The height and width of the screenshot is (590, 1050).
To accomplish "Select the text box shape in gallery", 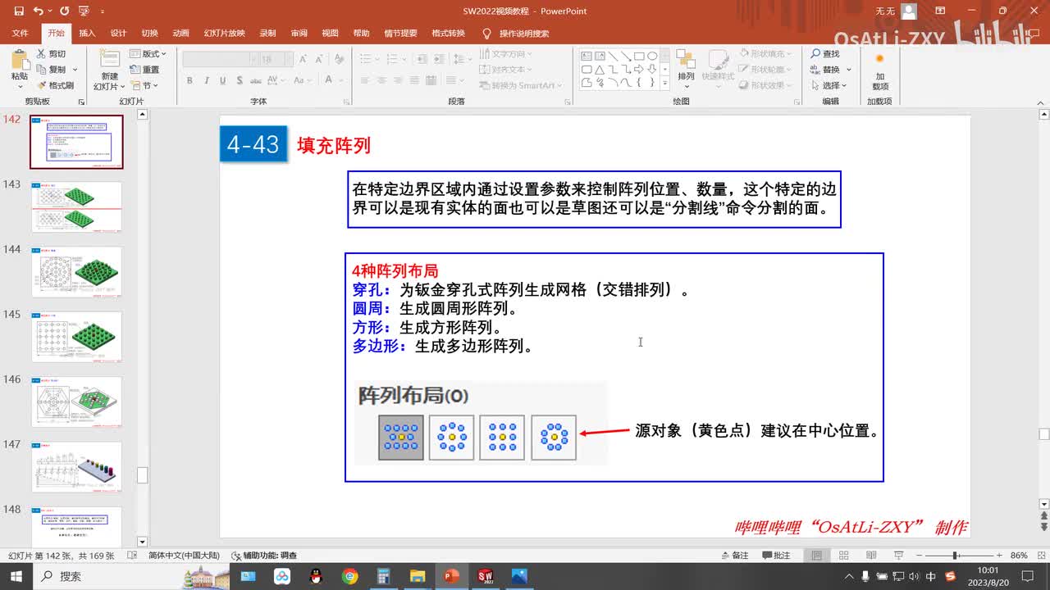I will pyautogui.click(x=587, y=57).
